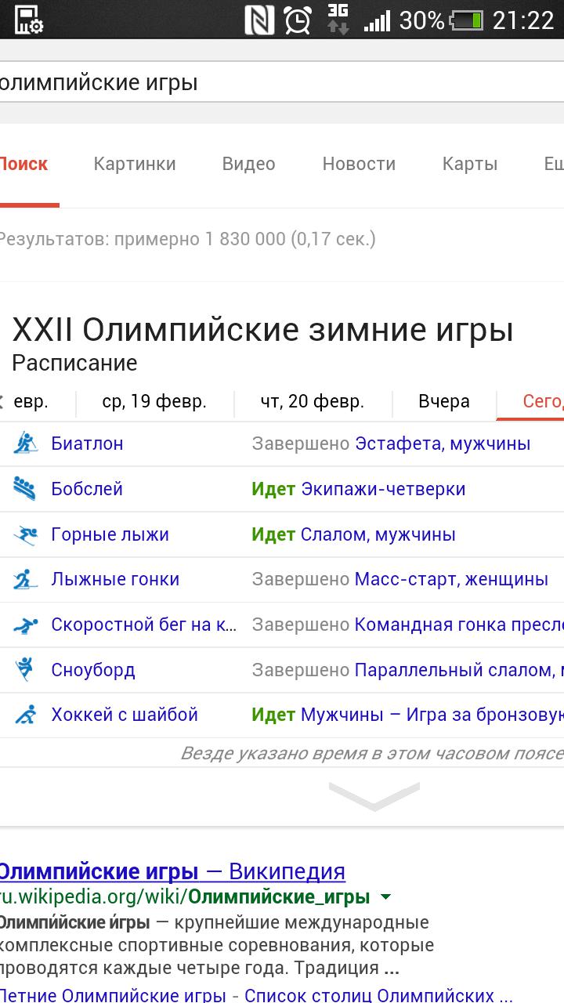The image size is (564, 1003).
Task: Open the Карты search tab
Action: 470,165
